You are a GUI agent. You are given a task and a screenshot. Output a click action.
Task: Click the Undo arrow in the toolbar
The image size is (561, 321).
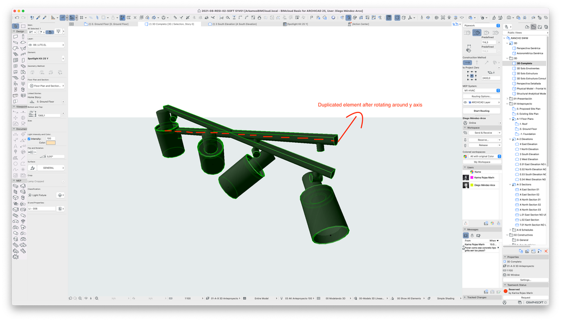17,17
